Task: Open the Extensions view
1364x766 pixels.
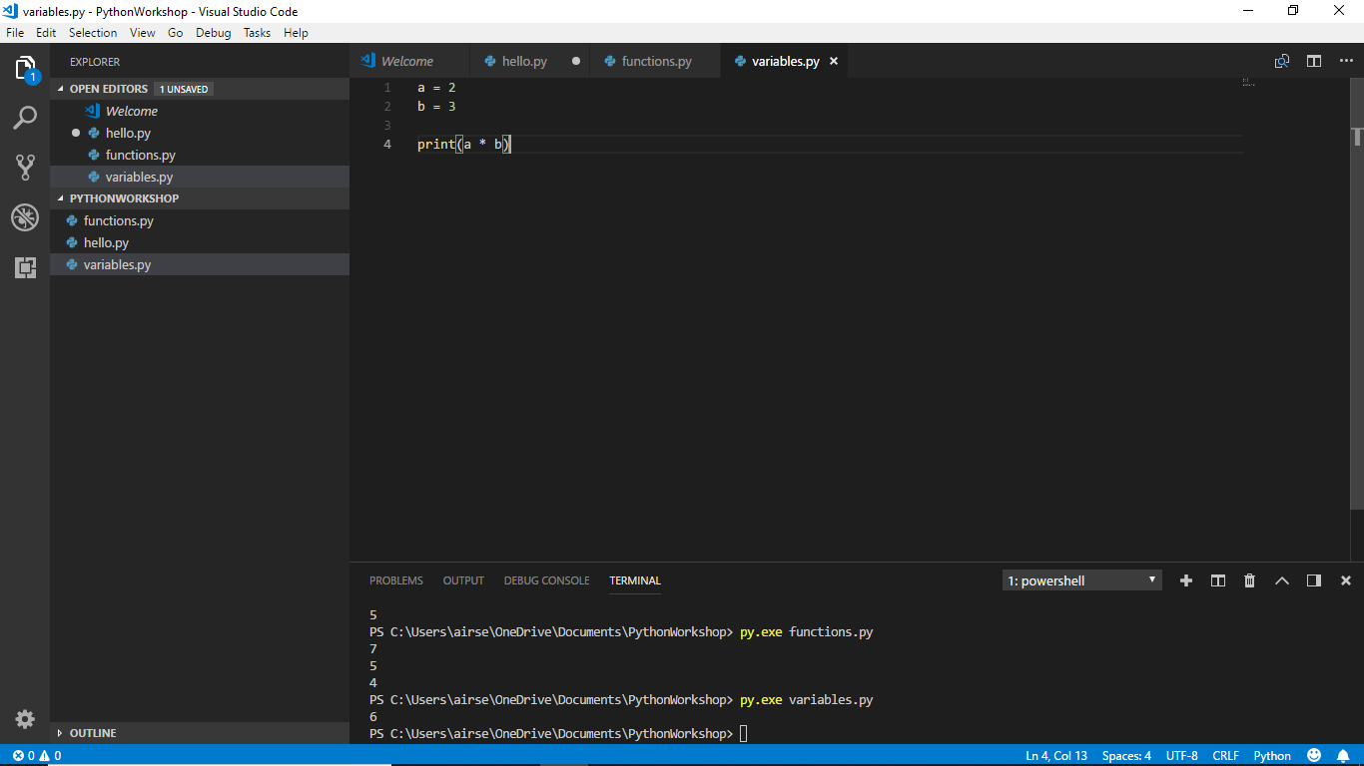Action: [x=25, y=267]
